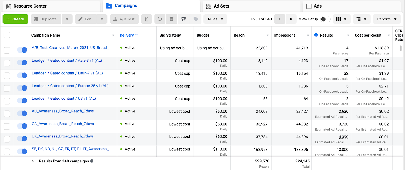Click the info icon beside Results header
The image size is (405, 170).
316,35
